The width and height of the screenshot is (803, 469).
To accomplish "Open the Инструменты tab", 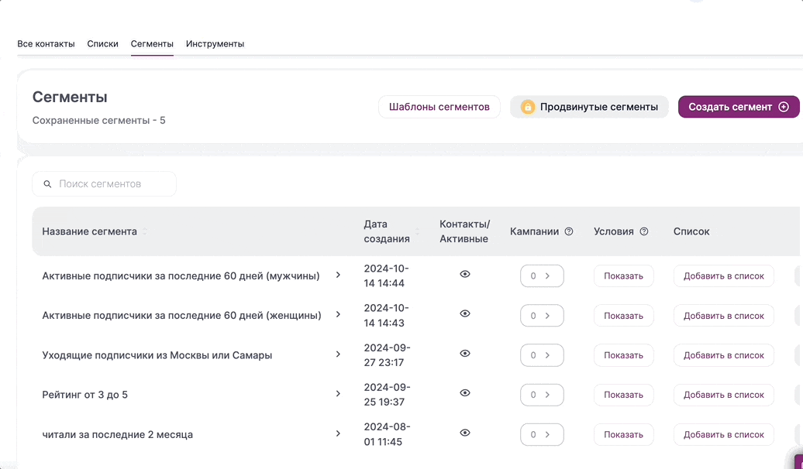I will click(x=215, y=44).
